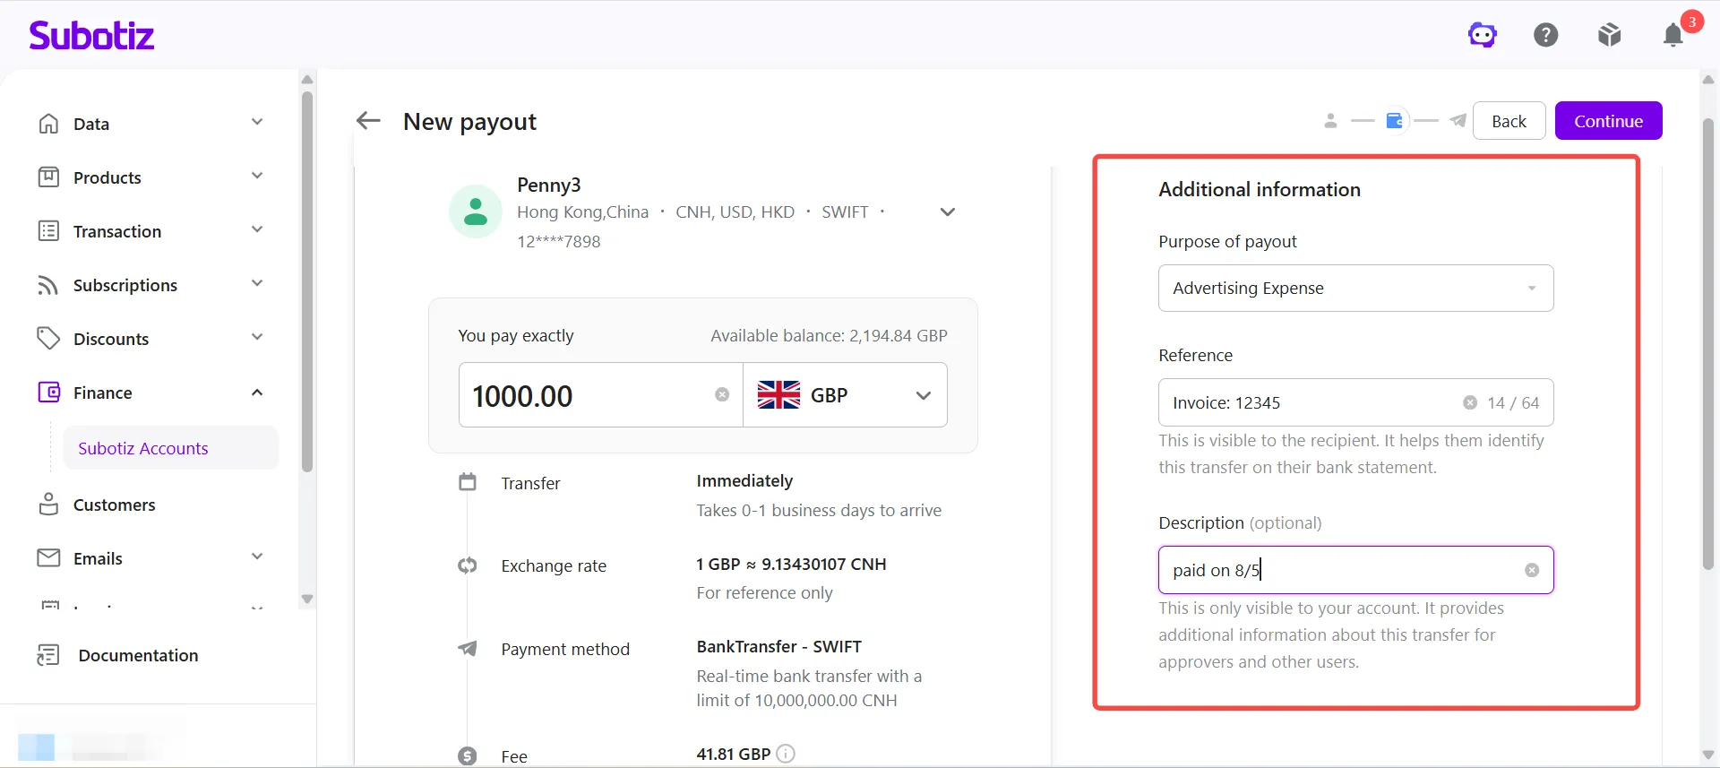Click the Emails envelope icon
1720x768 pixels.
click(48, 558)
